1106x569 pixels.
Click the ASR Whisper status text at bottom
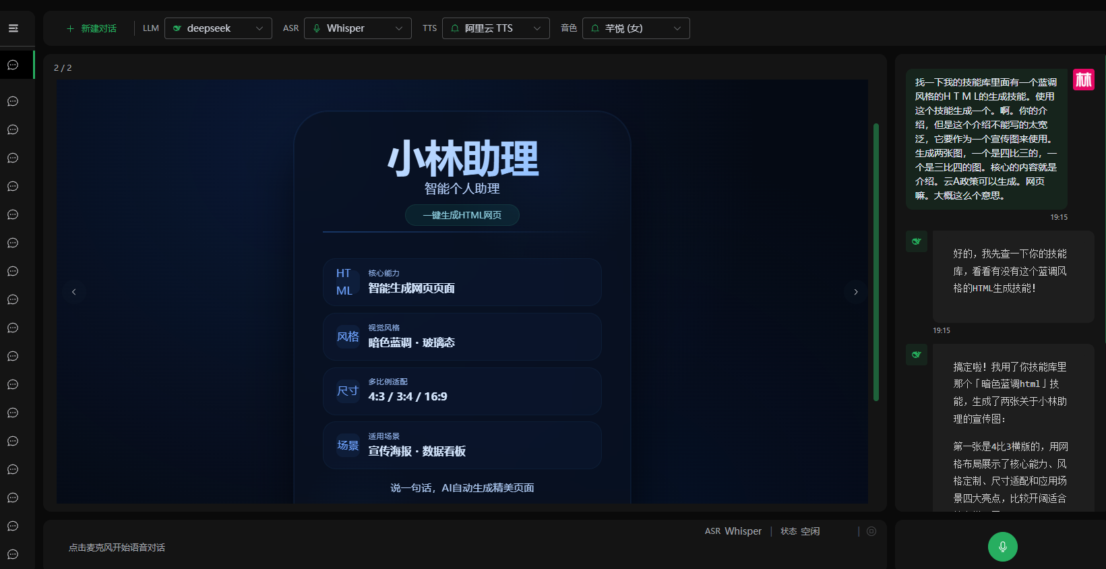click(733, 531)
